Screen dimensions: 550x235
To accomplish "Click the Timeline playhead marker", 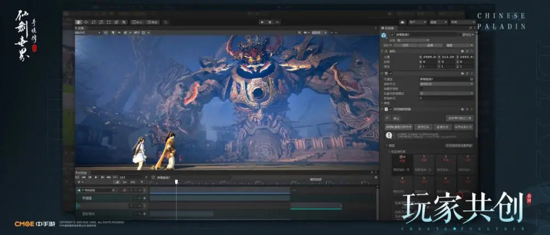I will [x=176, y=182].
